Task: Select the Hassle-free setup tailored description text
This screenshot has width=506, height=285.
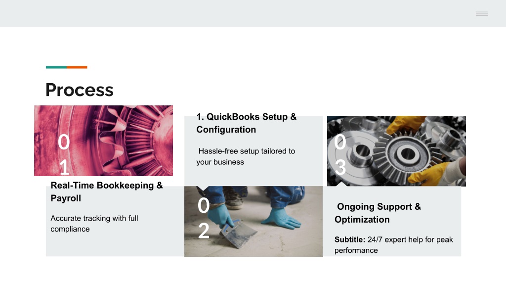Action: 246,156
